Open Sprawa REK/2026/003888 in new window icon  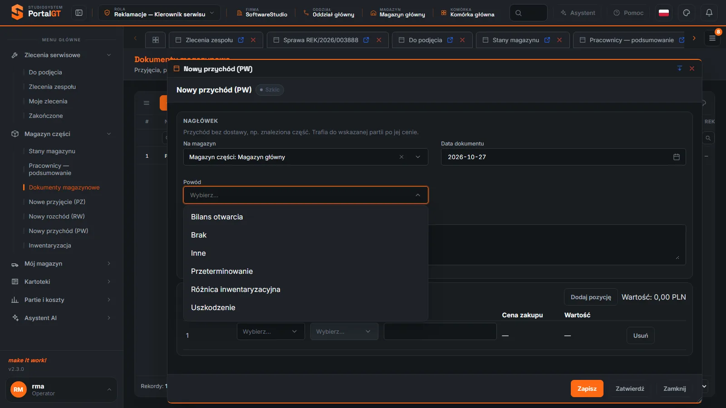(366, 40)
